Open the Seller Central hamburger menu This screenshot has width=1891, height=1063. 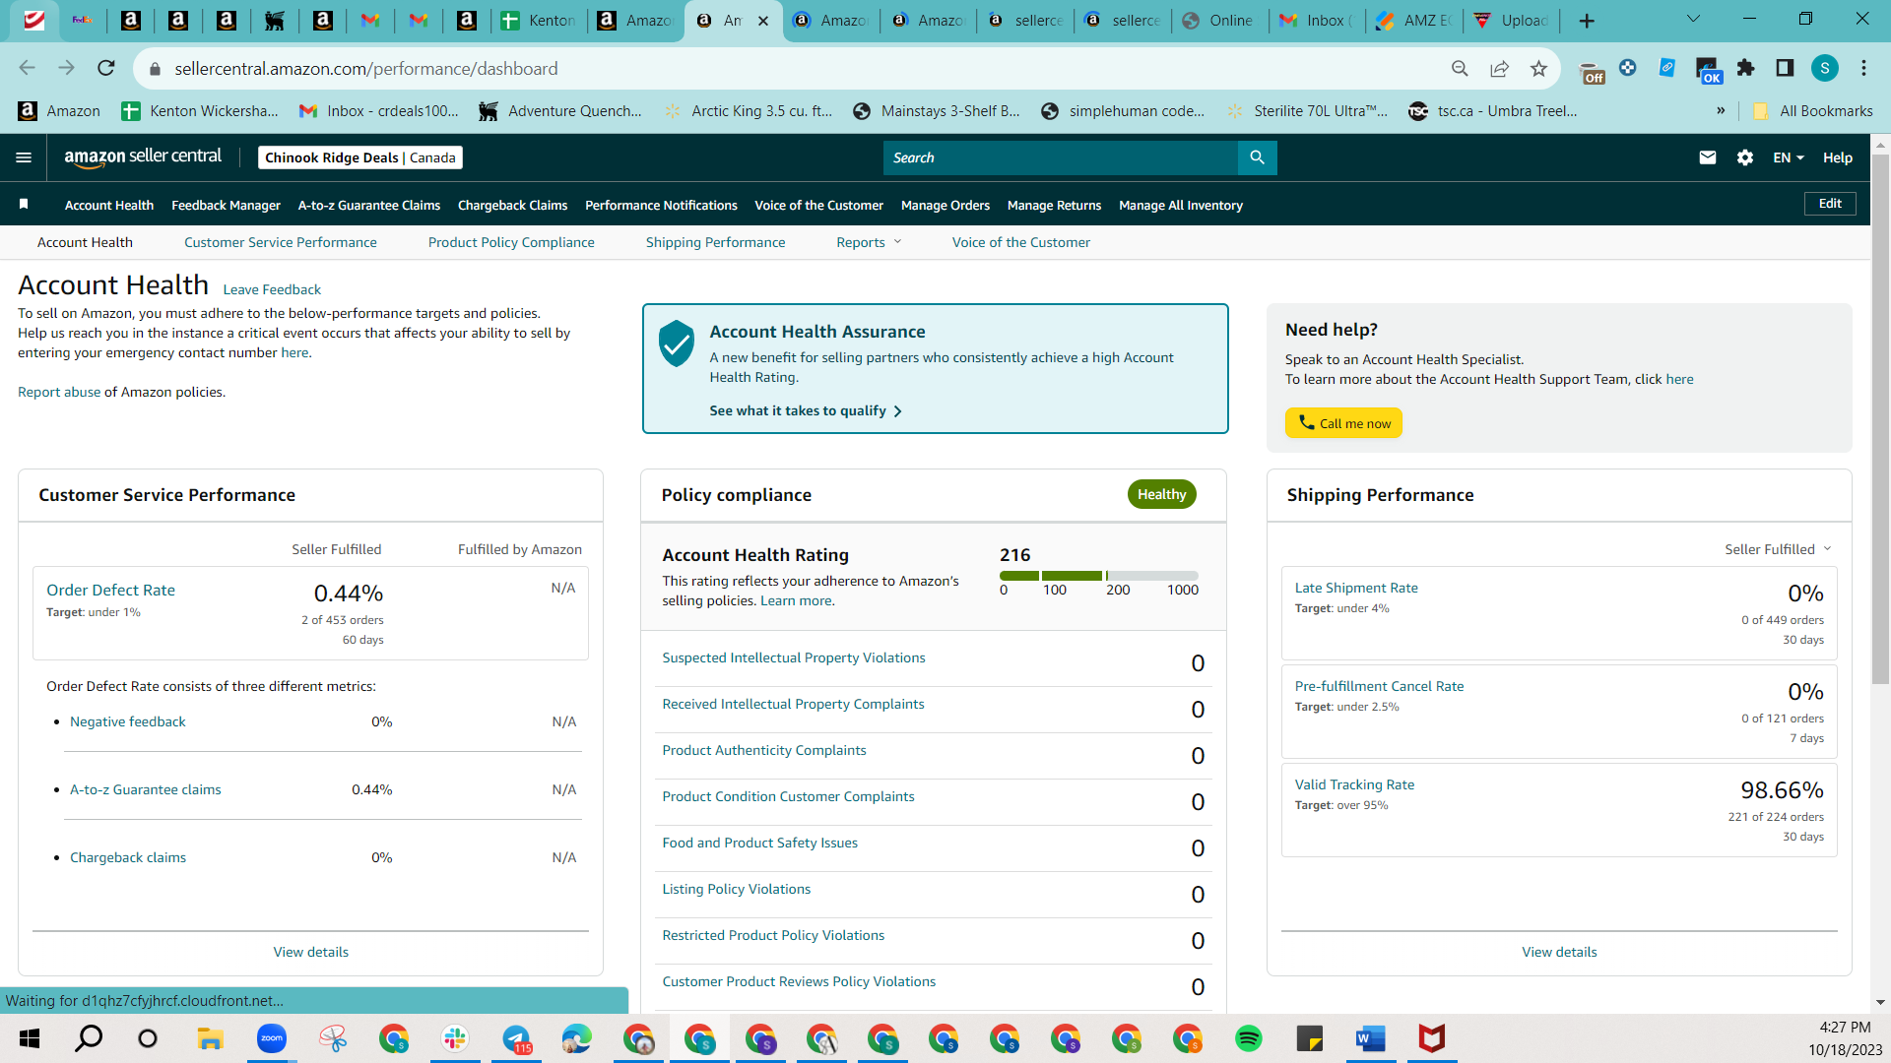click(x=24, y=157)
